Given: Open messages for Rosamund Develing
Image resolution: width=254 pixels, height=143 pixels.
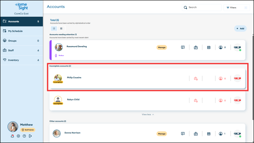Looking at the screenshot, I should [183, 47].
